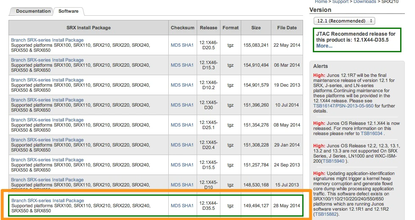Viewport: 415px width, 220px height.
Task: Click the SRX Install Package column header
Action: click(x=89, y=28)
